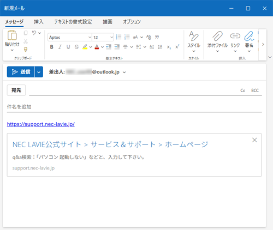Decrease the paragraph indent
This screenshot has width=273, height=230.
coord(109,47)
